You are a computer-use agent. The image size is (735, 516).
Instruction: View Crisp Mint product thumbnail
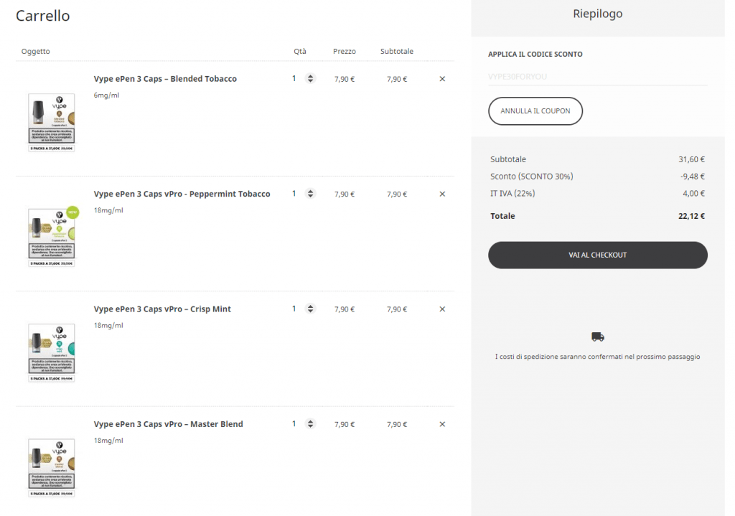pyautogui.click(x=52, y=352)
